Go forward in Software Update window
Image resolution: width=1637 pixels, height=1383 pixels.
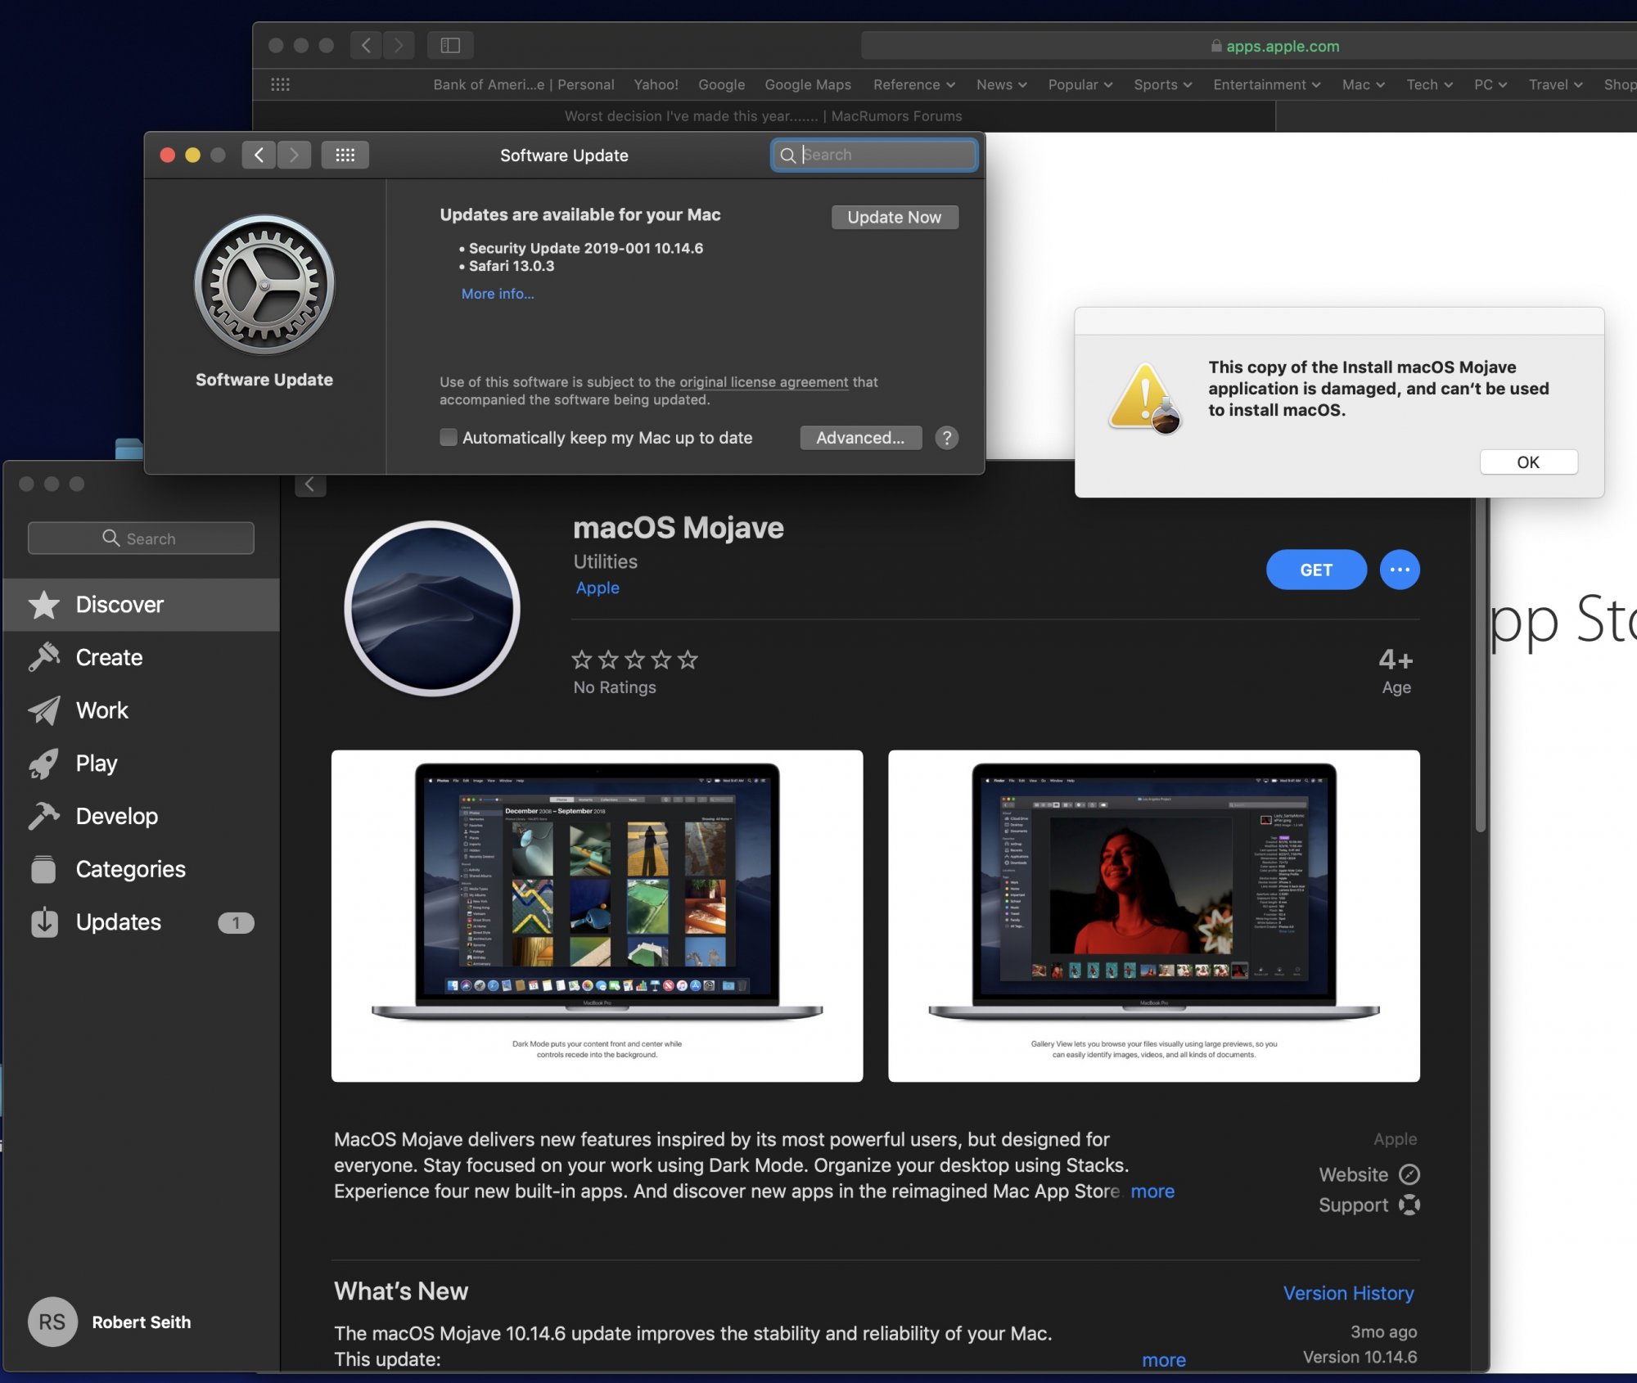[x=294, y=155]
